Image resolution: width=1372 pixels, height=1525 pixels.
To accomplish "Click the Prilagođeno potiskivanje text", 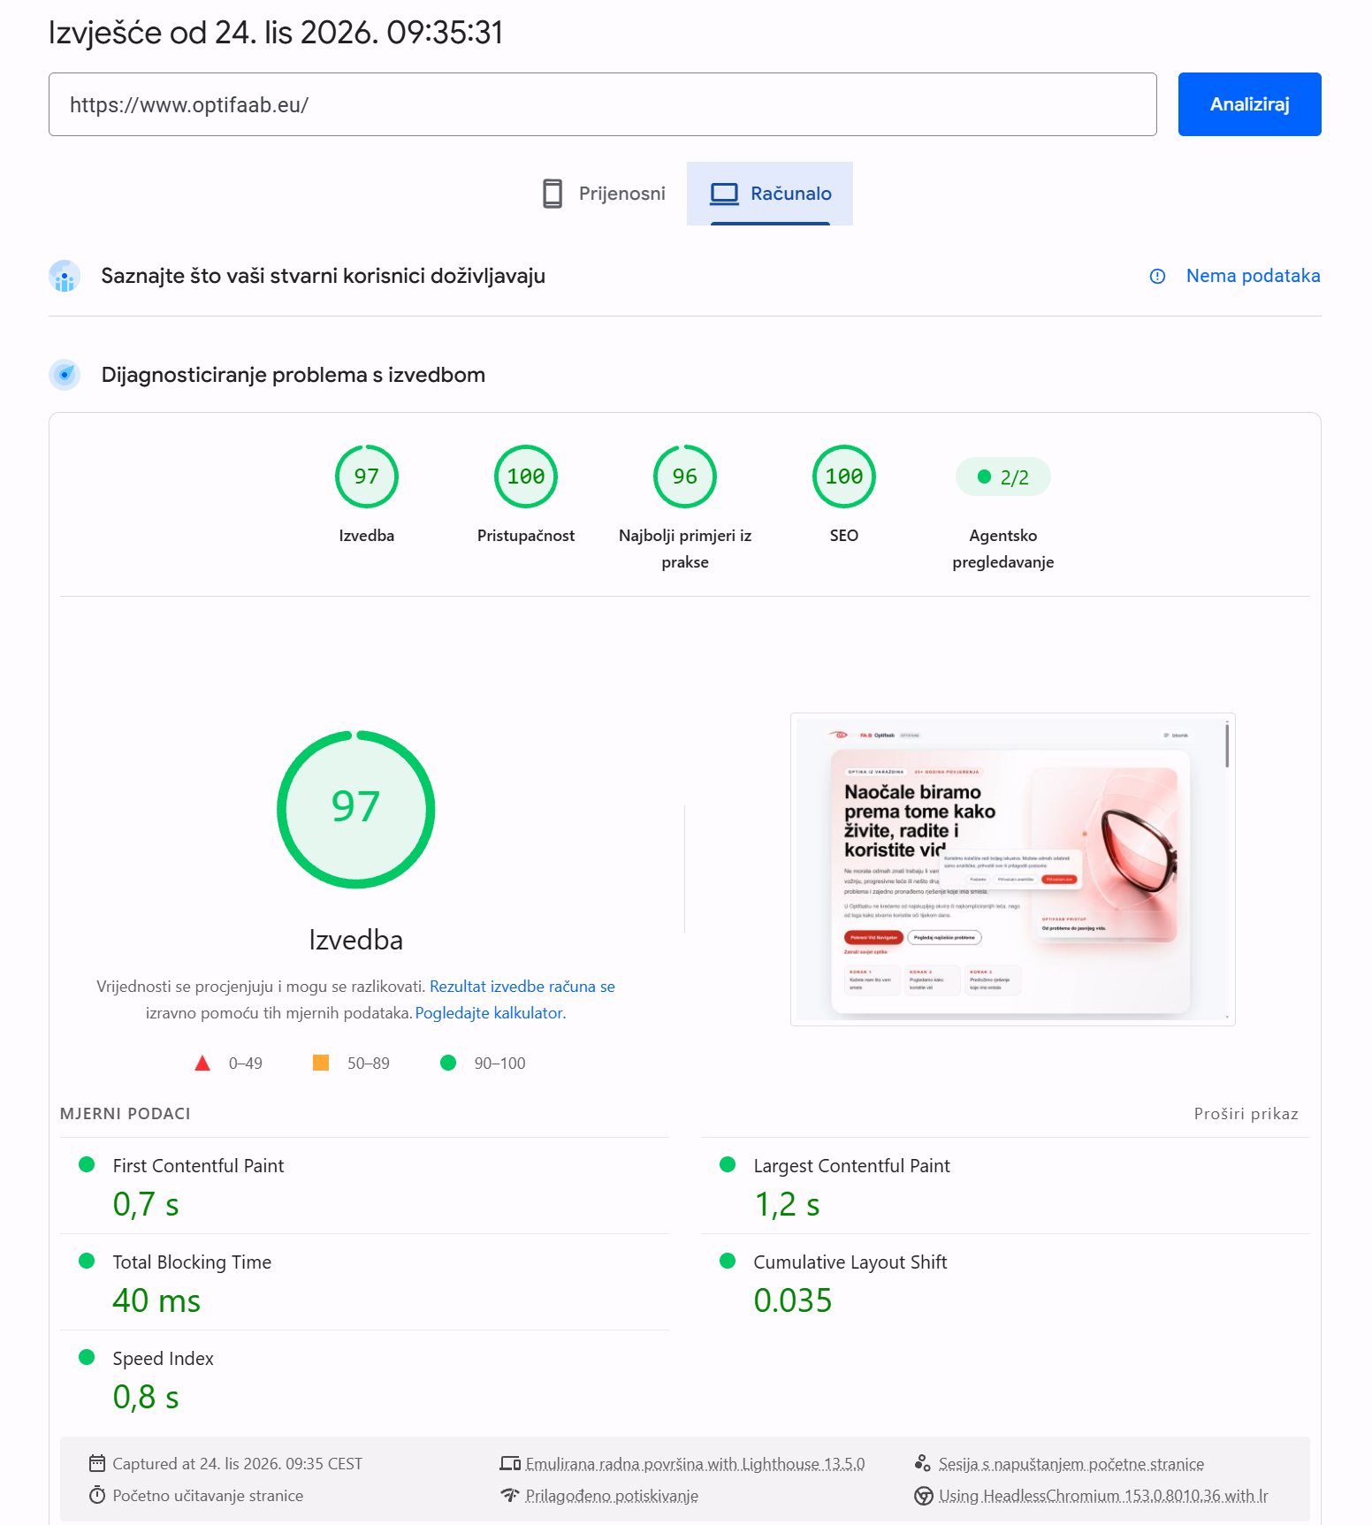I will 612,1496.
